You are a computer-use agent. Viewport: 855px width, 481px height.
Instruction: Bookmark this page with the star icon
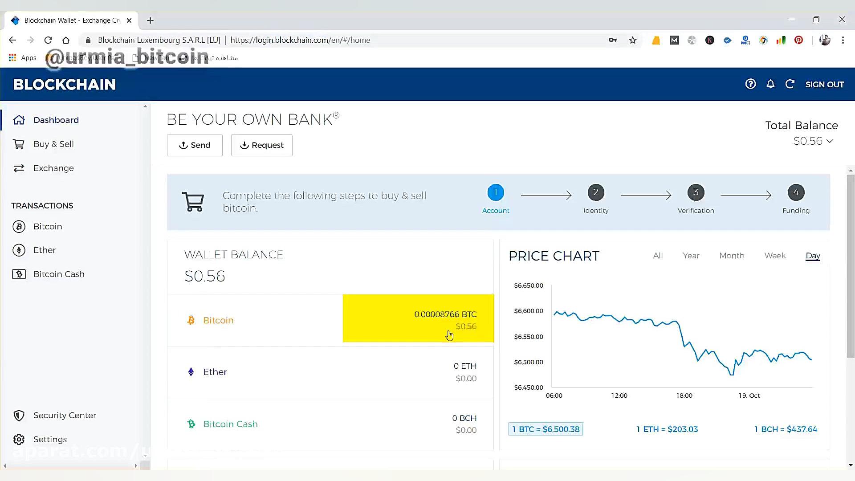tap(633, 40)
